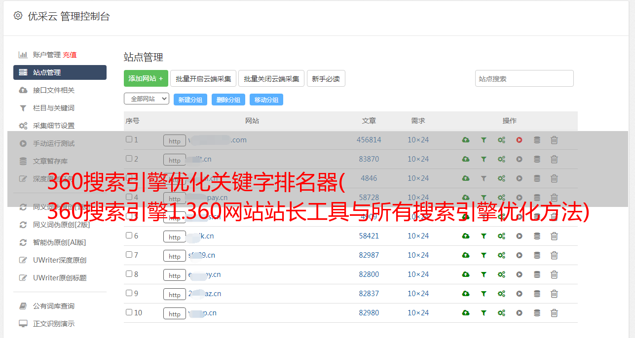The image size is (635, 338).
Task: Click the cloud upload icon in row 2
Action: pyautogui.click(x=466, y=159)
